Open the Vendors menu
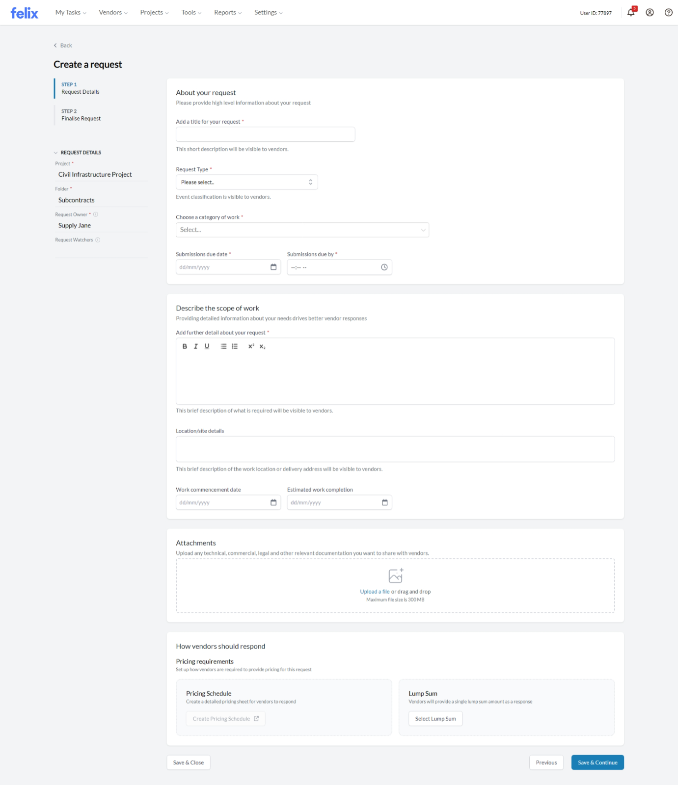 (113, 13)
